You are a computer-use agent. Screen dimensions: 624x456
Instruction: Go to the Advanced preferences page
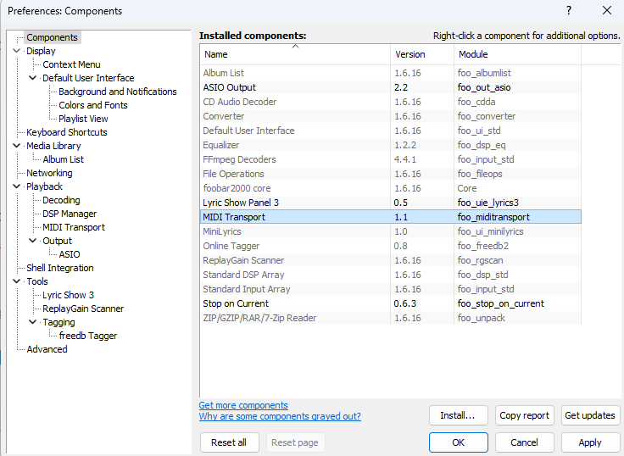[x=47, y=349]
